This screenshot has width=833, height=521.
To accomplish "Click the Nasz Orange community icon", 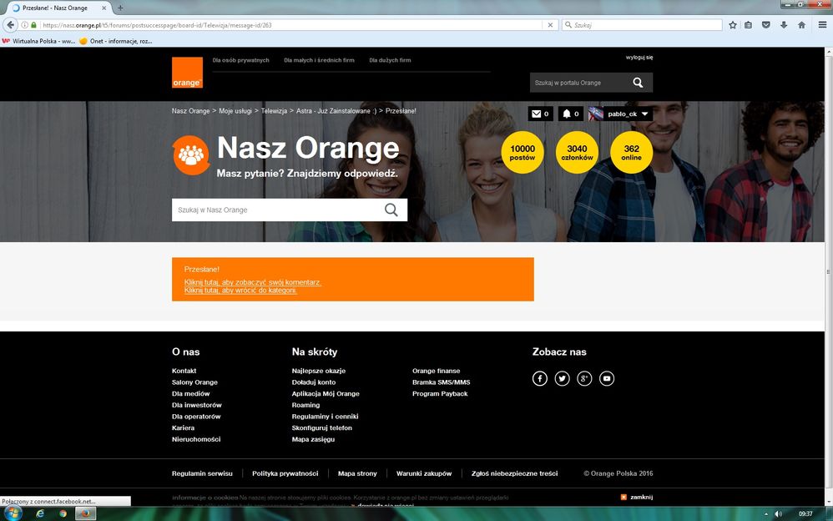I will 191,154.
